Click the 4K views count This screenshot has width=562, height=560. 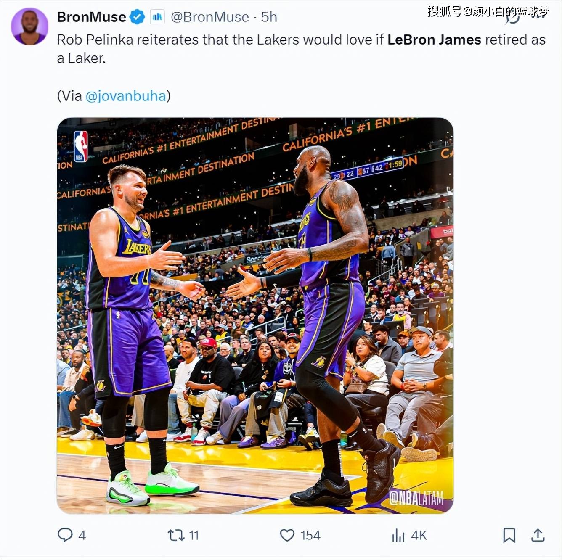coord(419,535)
